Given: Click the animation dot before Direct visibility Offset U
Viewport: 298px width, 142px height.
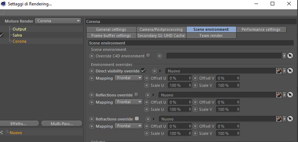Looking at the screenshot, I should coord(147,78).
